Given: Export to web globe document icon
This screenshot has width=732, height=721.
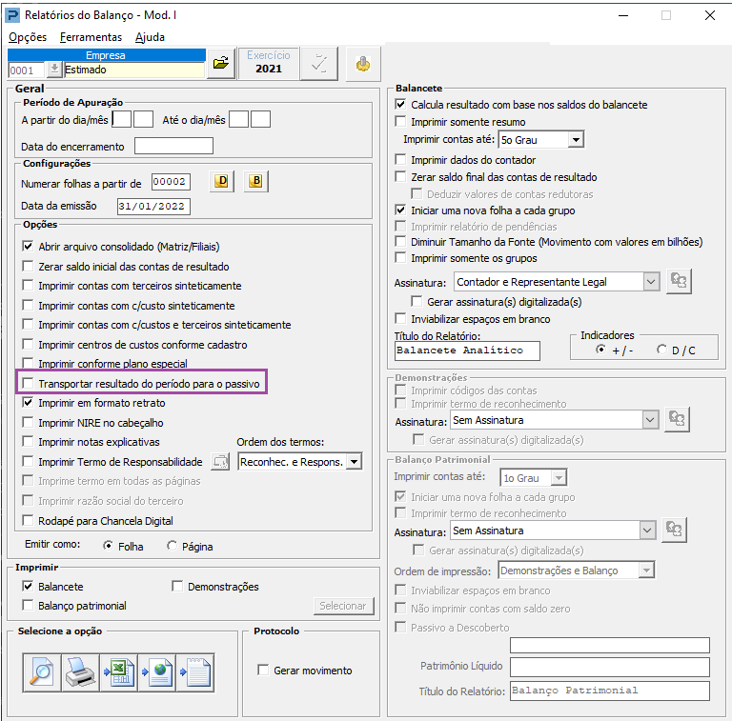Looking at the screenshot, I should pyautogui.click(x=157, y=672).
